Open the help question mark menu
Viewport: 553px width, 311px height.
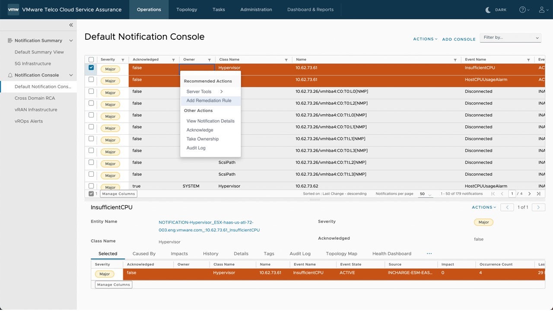[x=522, y=10]
